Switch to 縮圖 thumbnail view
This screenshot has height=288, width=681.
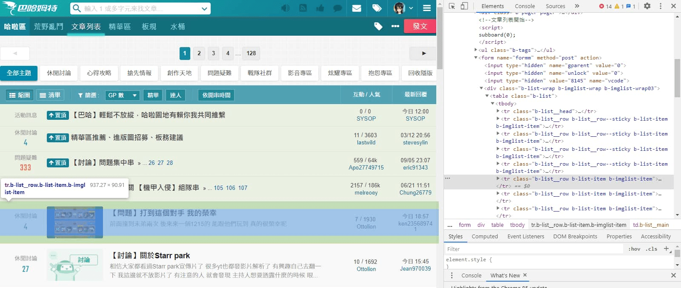pyautogui.click(x=20, y=95)
